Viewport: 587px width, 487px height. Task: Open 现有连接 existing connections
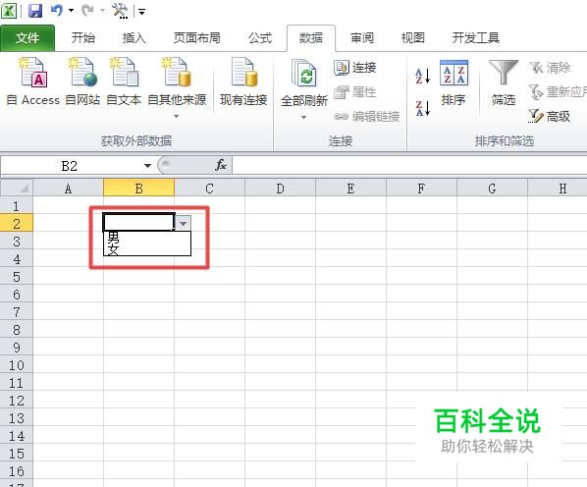click(243, 81)
